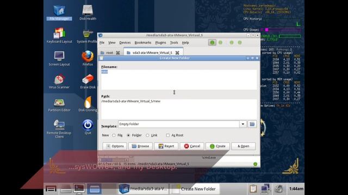Image resolution: width=348 pixels, height=195 pixels.
Task: Click in the Filename text field
Action: pos(179,80)
